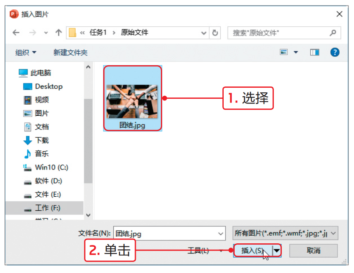354x273 pixels.
Task: Click the Forward navigation arrow
Action: pyautogui.click(x=33, y=33)
